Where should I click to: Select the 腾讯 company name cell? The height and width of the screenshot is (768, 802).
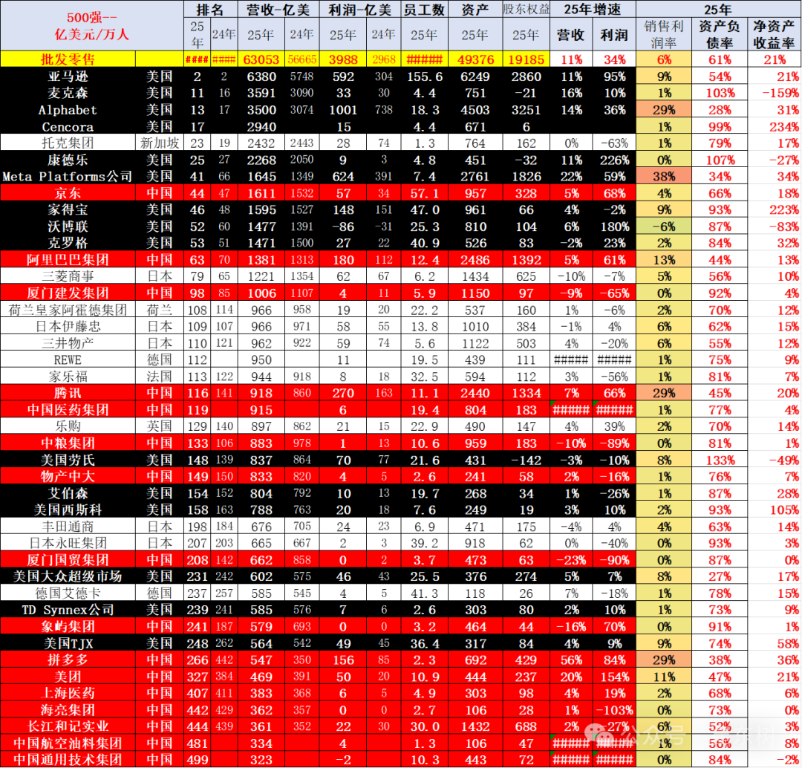pos(68,393)
